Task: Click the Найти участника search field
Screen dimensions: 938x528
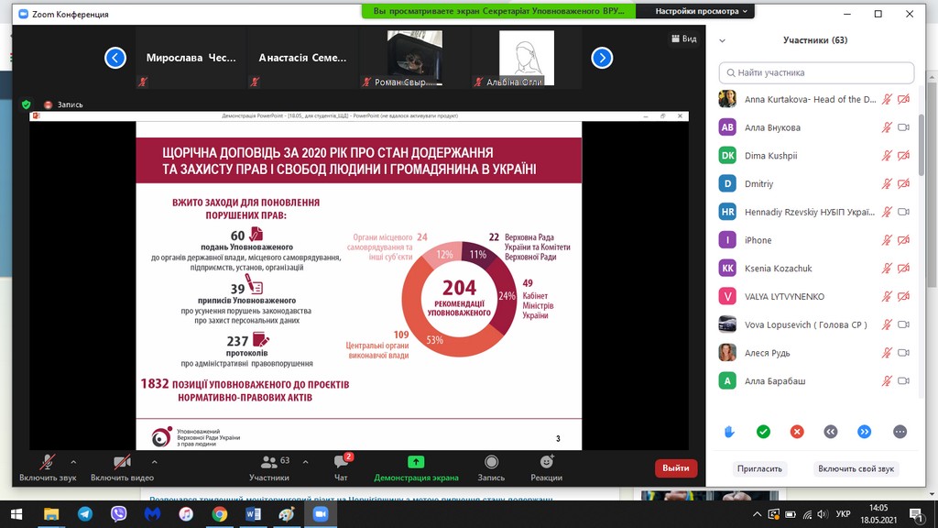Action: coord(817,72)
